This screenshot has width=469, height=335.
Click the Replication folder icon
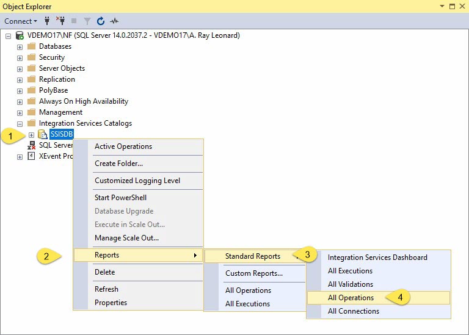[31, 79]
